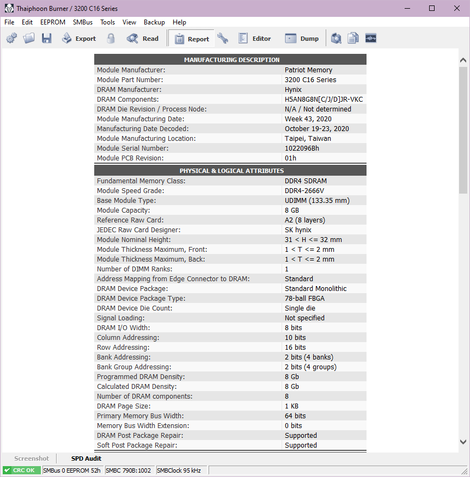Click the SMBus 0 EEPROM 52h status entry
This screenshot has height=477, width=470.
click(x=72, y=470)
